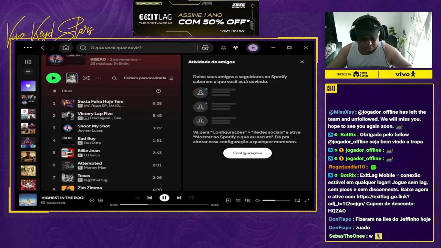The height and width of the screenshot is (248, 441).
Task: Open Connect to a device icon
Action: pyautogui.click(x=248, y=200)
